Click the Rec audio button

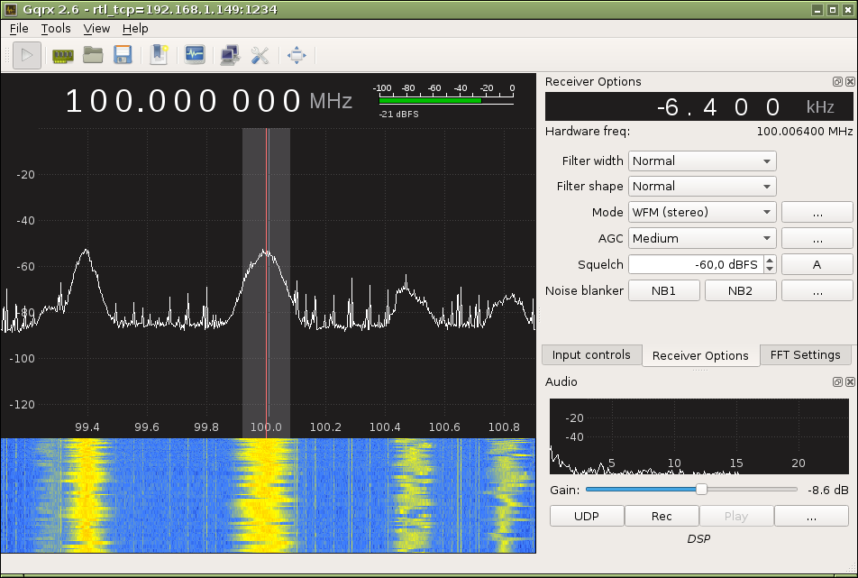point(662,516)
